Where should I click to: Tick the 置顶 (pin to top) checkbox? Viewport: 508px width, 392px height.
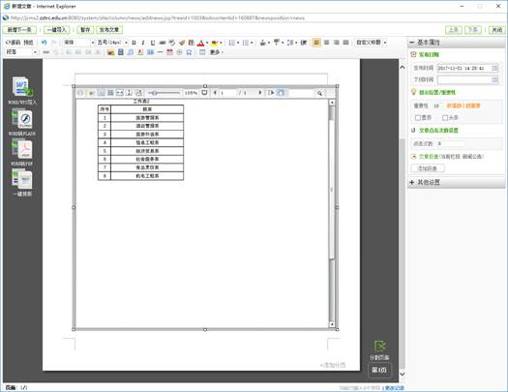point(418,118)
